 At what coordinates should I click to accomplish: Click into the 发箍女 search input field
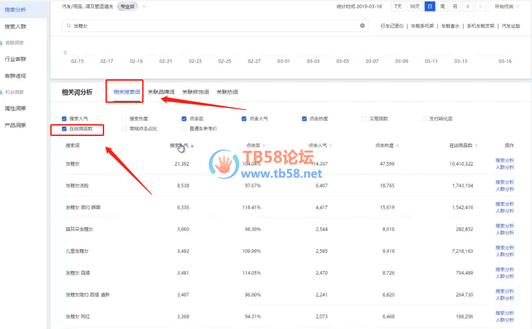click(213, 26)
